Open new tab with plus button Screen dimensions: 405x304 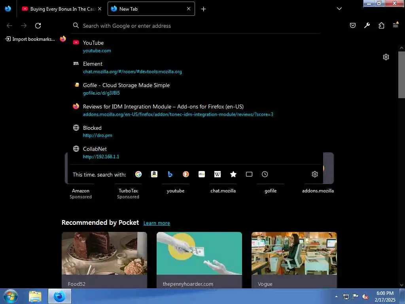[x=204, y=9]
